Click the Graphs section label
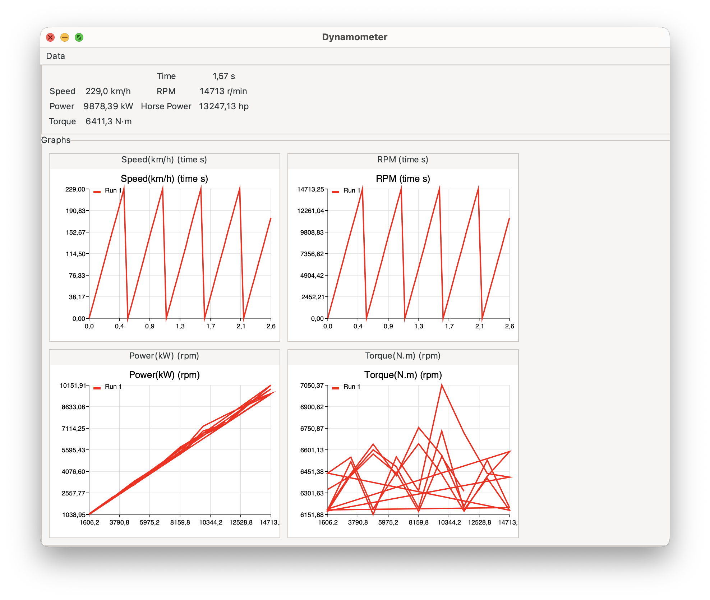This screenshot has width=710, height=600. click(x=56, y=140)
